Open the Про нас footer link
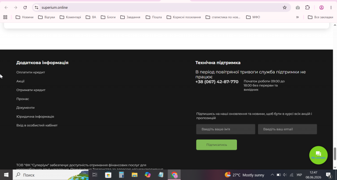The height and width of the screenshot is (180, 337). point(22,99)
